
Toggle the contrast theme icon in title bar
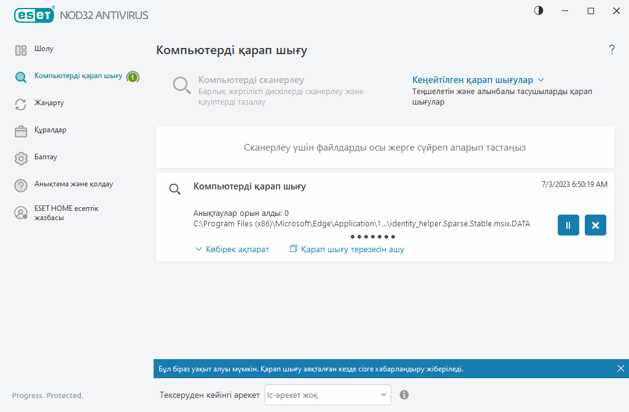click(x=539, y=11)
